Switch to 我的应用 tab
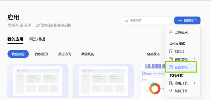Viewport: 211px width, 102px height. 15,39
